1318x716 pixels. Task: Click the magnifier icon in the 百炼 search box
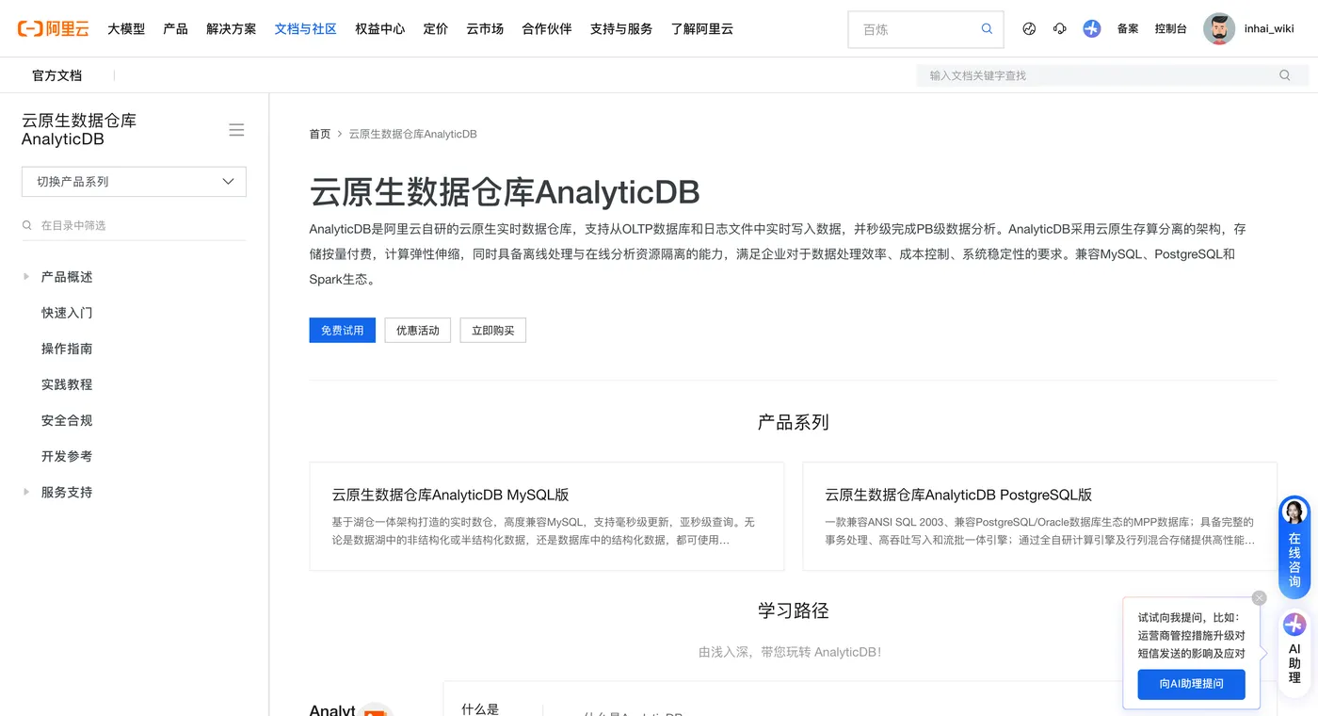tap(987, 29)
